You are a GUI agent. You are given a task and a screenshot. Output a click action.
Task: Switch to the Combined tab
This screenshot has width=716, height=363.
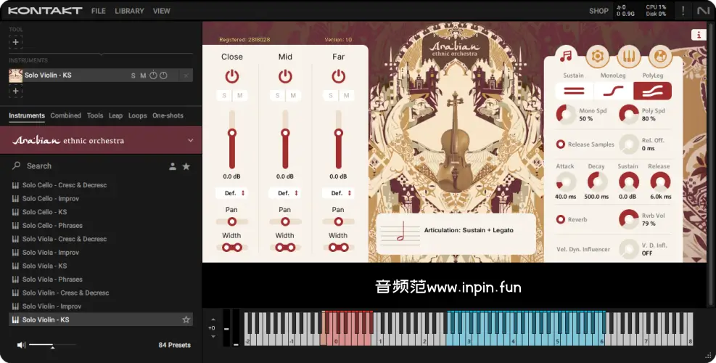click(x=66, y=115)
